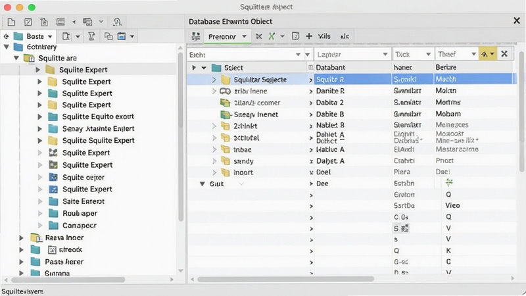Select Squite cejrer tree item

pyautogui.click(x=84, y=177)
